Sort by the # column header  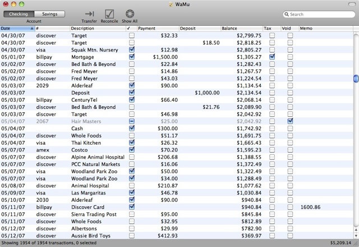pos(52,28)
